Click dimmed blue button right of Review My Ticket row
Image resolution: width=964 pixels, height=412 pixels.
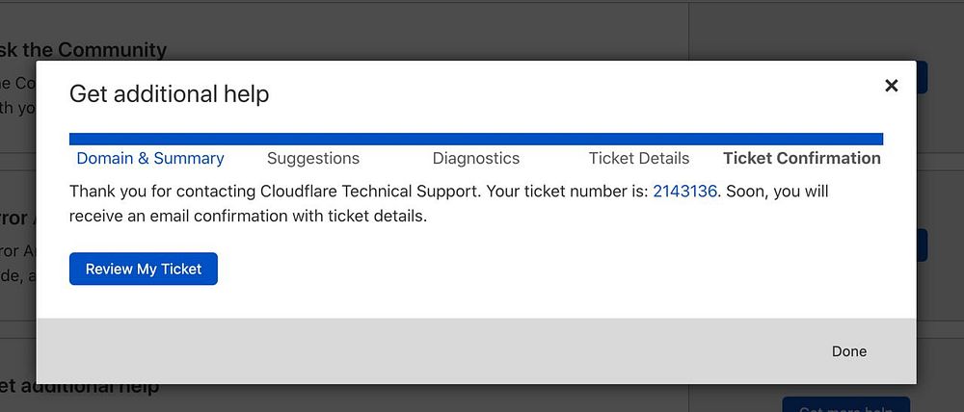[922, 245]
